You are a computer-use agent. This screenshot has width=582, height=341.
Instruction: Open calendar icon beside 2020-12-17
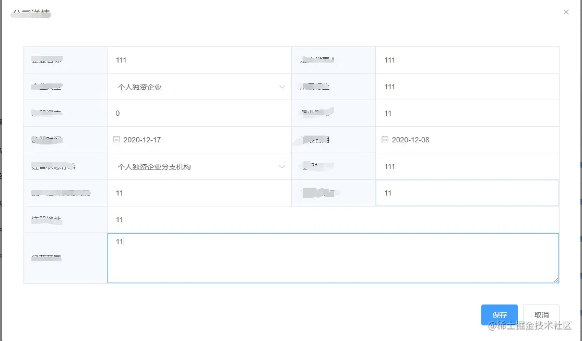116,139
